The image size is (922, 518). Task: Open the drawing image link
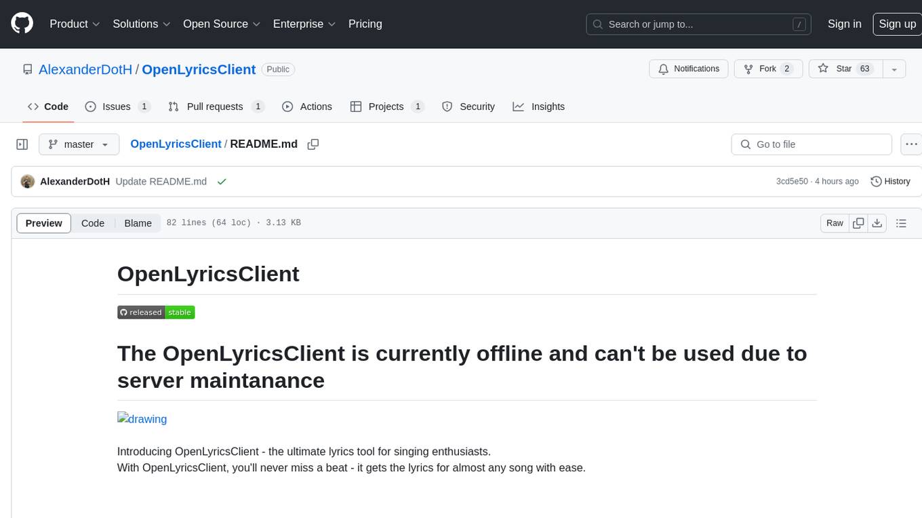[x=142, y=419]
